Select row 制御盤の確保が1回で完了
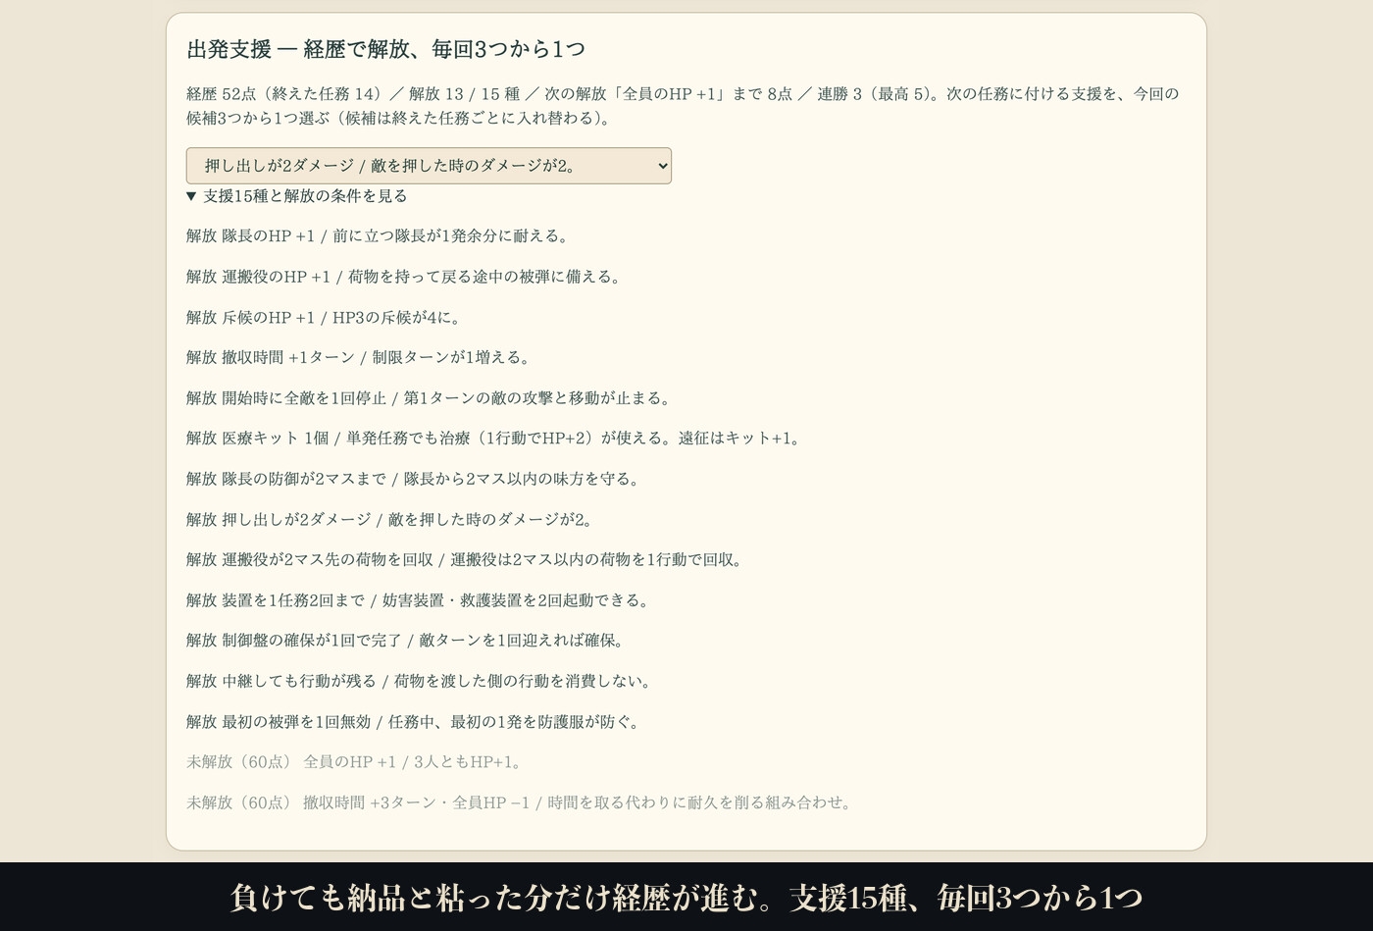1373x931 pixels. tap(407, 641)
